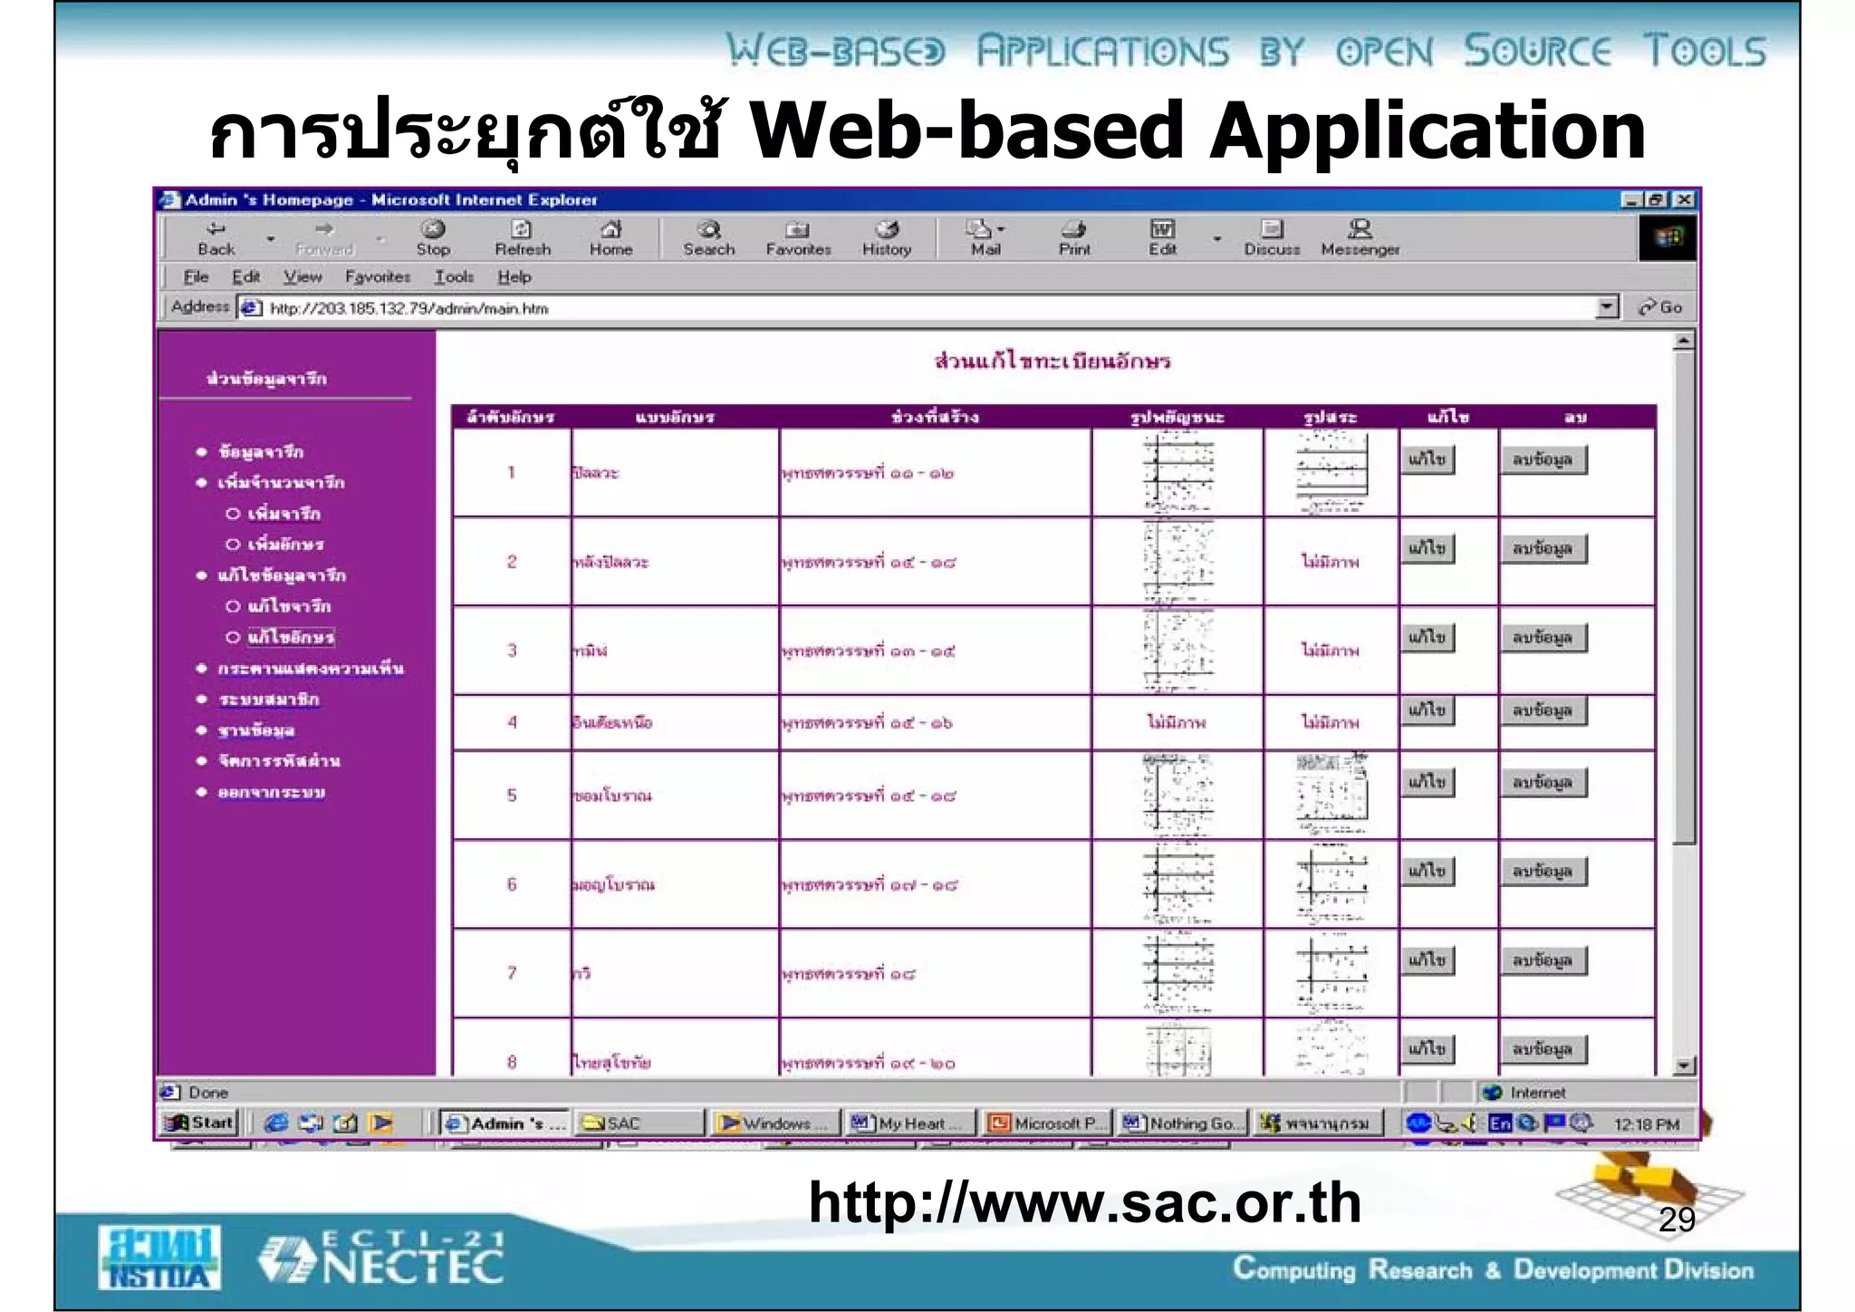Open the Favorites toolbar icon
This screenshot has width=1855, height=1312.
[798, 238]
